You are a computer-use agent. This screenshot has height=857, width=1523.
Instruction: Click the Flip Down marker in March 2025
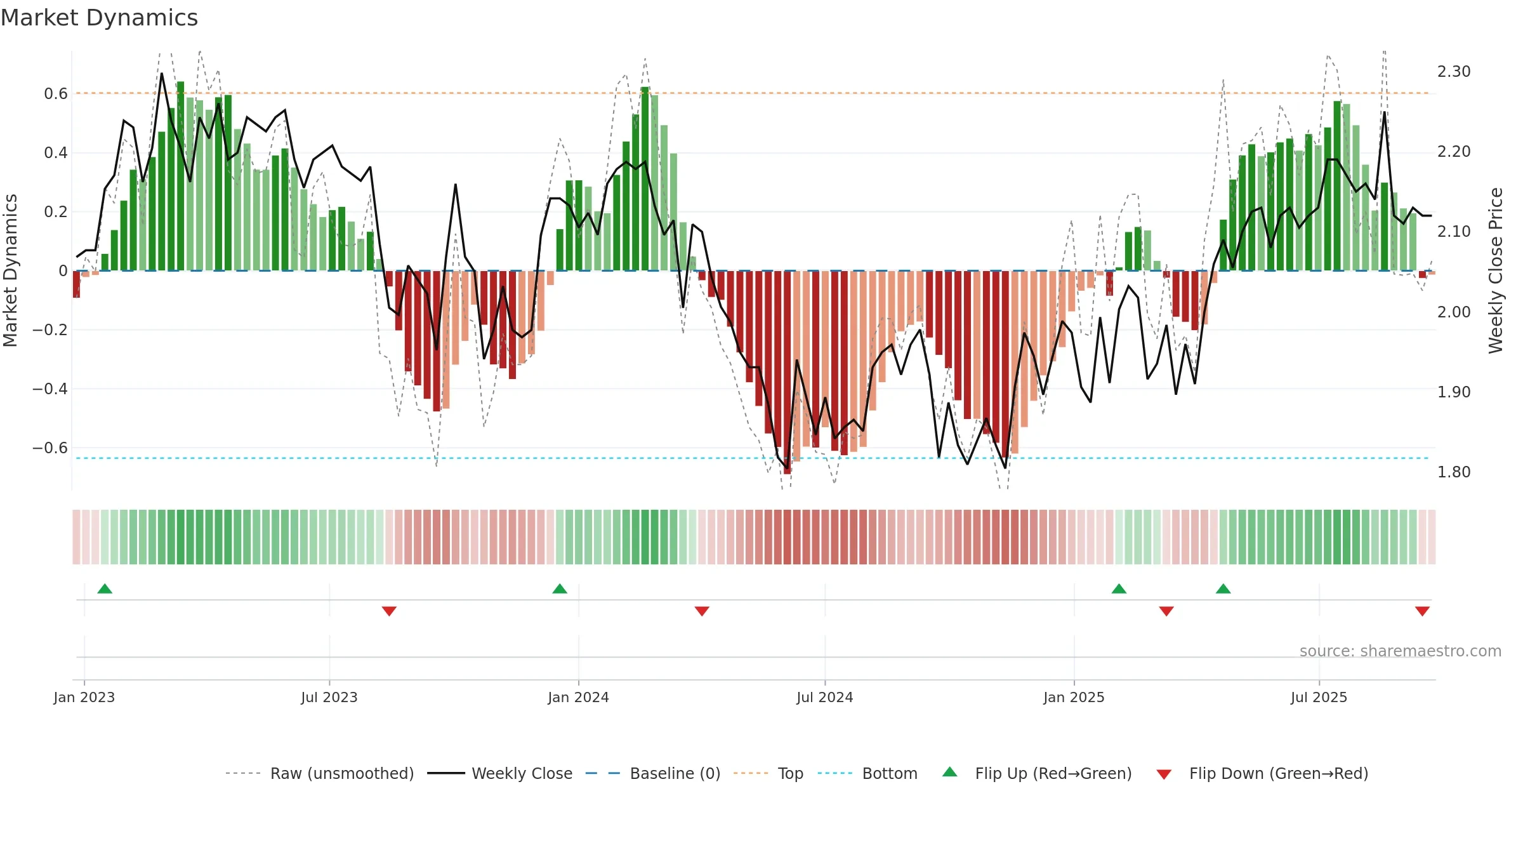(x=1166, y=611)
